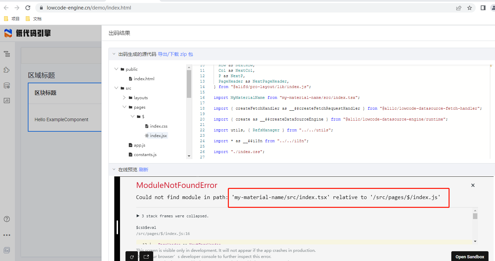Click the export/download zip link

175,54
